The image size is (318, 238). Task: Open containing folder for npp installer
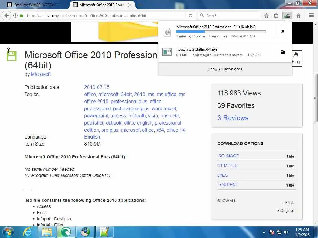coord(283,52)
